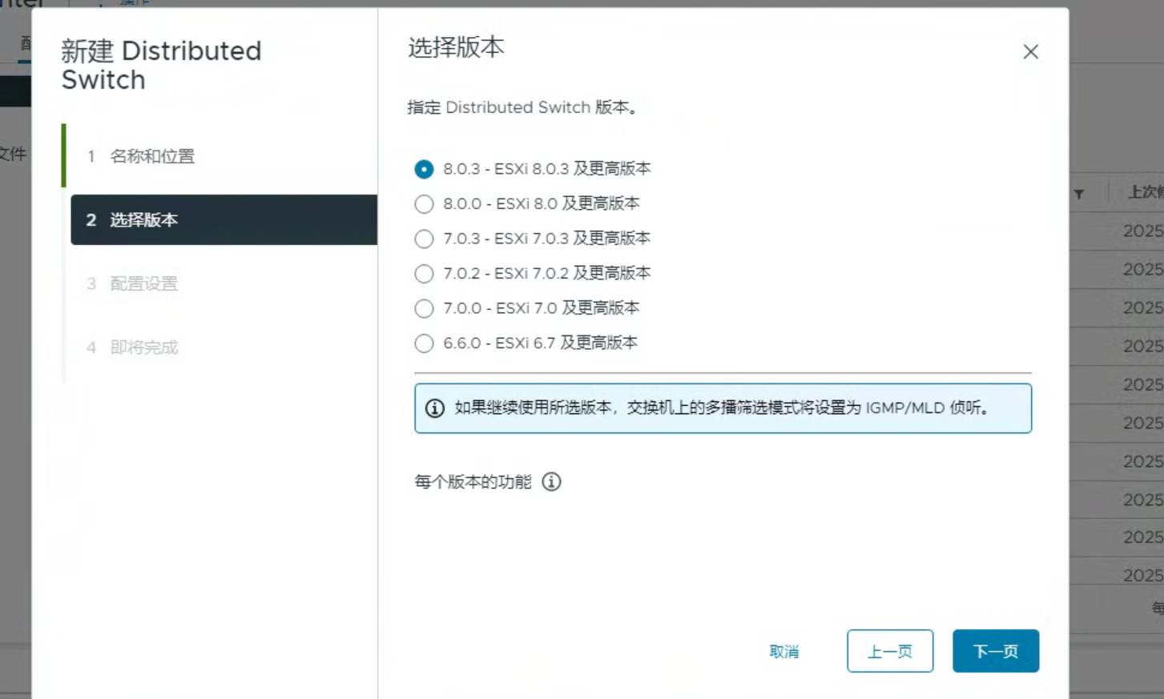Choose version 7.0.3 - ESXi 7.0.3

[424, 239]
